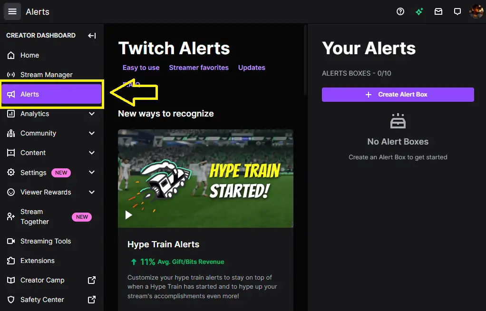This screenshot has width=486, height=311.
Task: Click the 11% Avg. Gift/Bits Revenue text
Action: point(177,262)
